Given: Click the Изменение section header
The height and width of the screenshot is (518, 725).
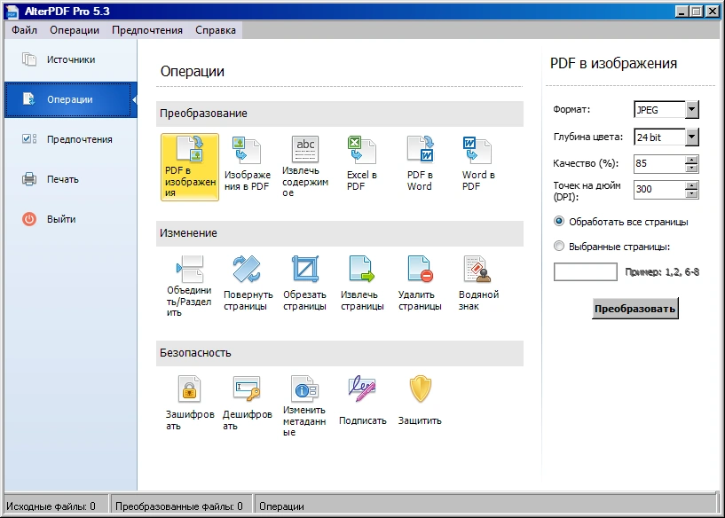Looking at the screenshot, I should click(340, 233).
